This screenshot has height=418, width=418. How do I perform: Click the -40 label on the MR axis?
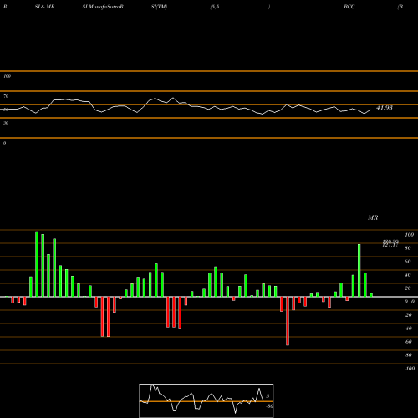point(408,329)
